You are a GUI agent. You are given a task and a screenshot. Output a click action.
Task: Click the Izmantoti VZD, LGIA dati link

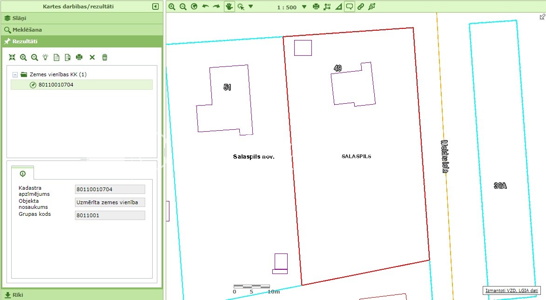pyautogui.click(x=512, y=291)
